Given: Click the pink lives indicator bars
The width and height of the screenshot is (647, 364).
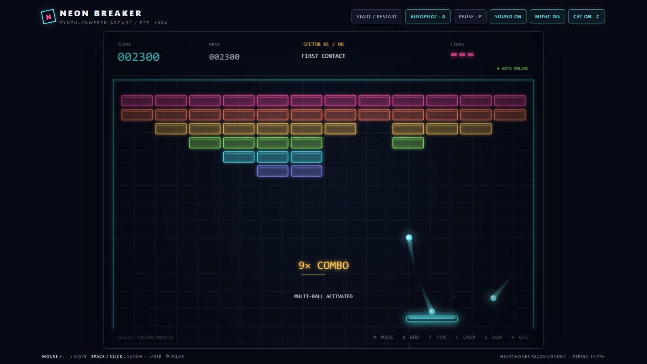Looking at the screenshot, I should (462, 55).
